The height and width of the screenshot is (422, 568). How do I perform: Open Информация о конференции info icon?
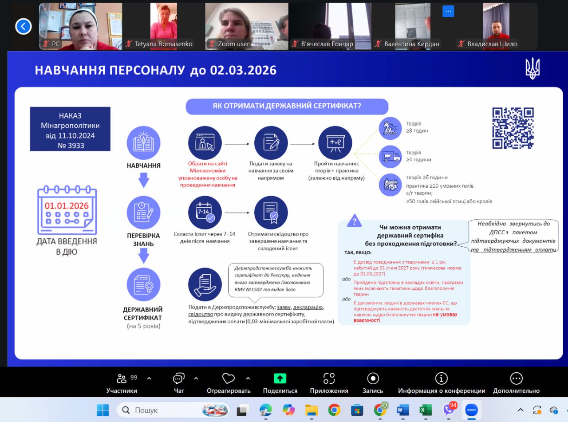pyautogui.click(x=441, y=379)
